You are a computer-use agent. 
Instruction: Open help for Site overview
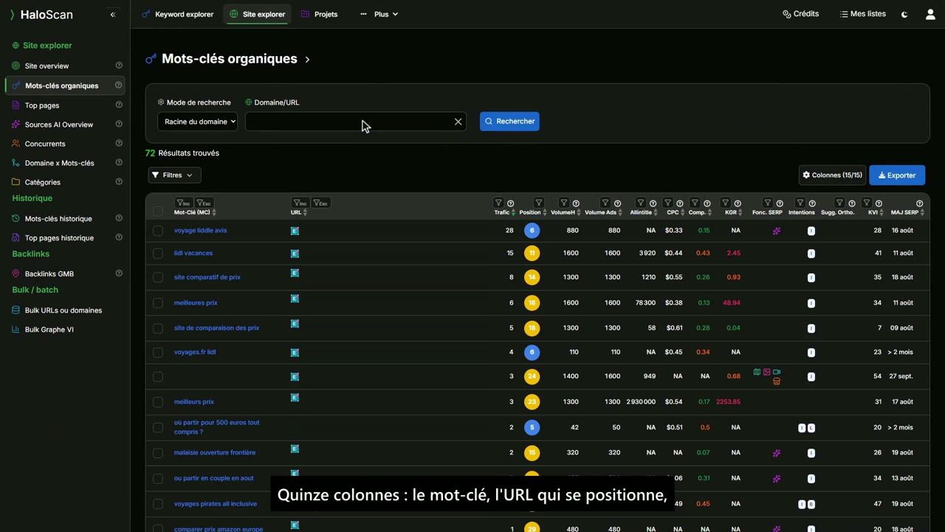pyautogui.click(x=119, y=65)
